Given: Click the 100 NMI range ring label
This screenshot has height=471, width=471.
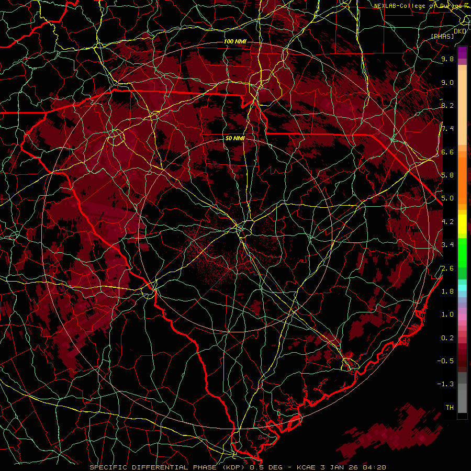Looking at the screenshot, I should click(235, 41).
